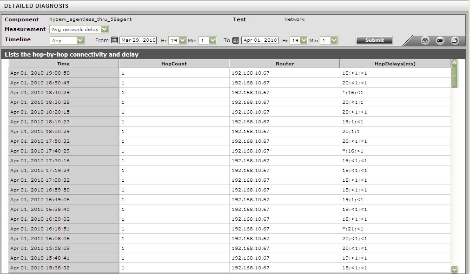Click Router 192.168.10.67 in the 19:00:50 row
Viewport: 470px width, 274px height.
point(251,73)
